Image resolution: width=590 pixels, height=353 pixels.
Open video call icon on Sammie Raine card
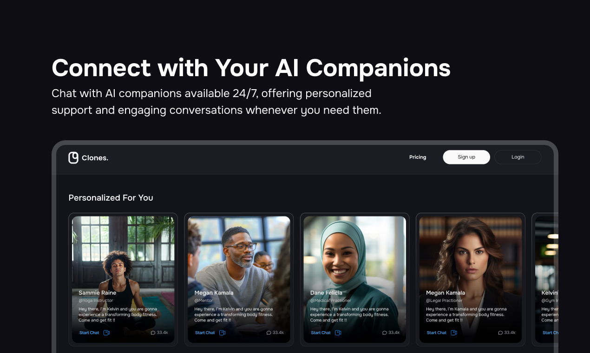click(106, 333)
